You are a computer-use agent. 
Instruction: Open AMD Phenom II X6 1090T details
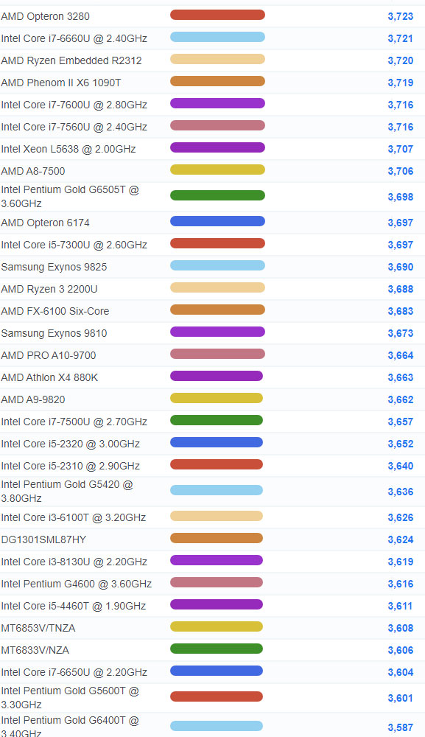point(61,83)
